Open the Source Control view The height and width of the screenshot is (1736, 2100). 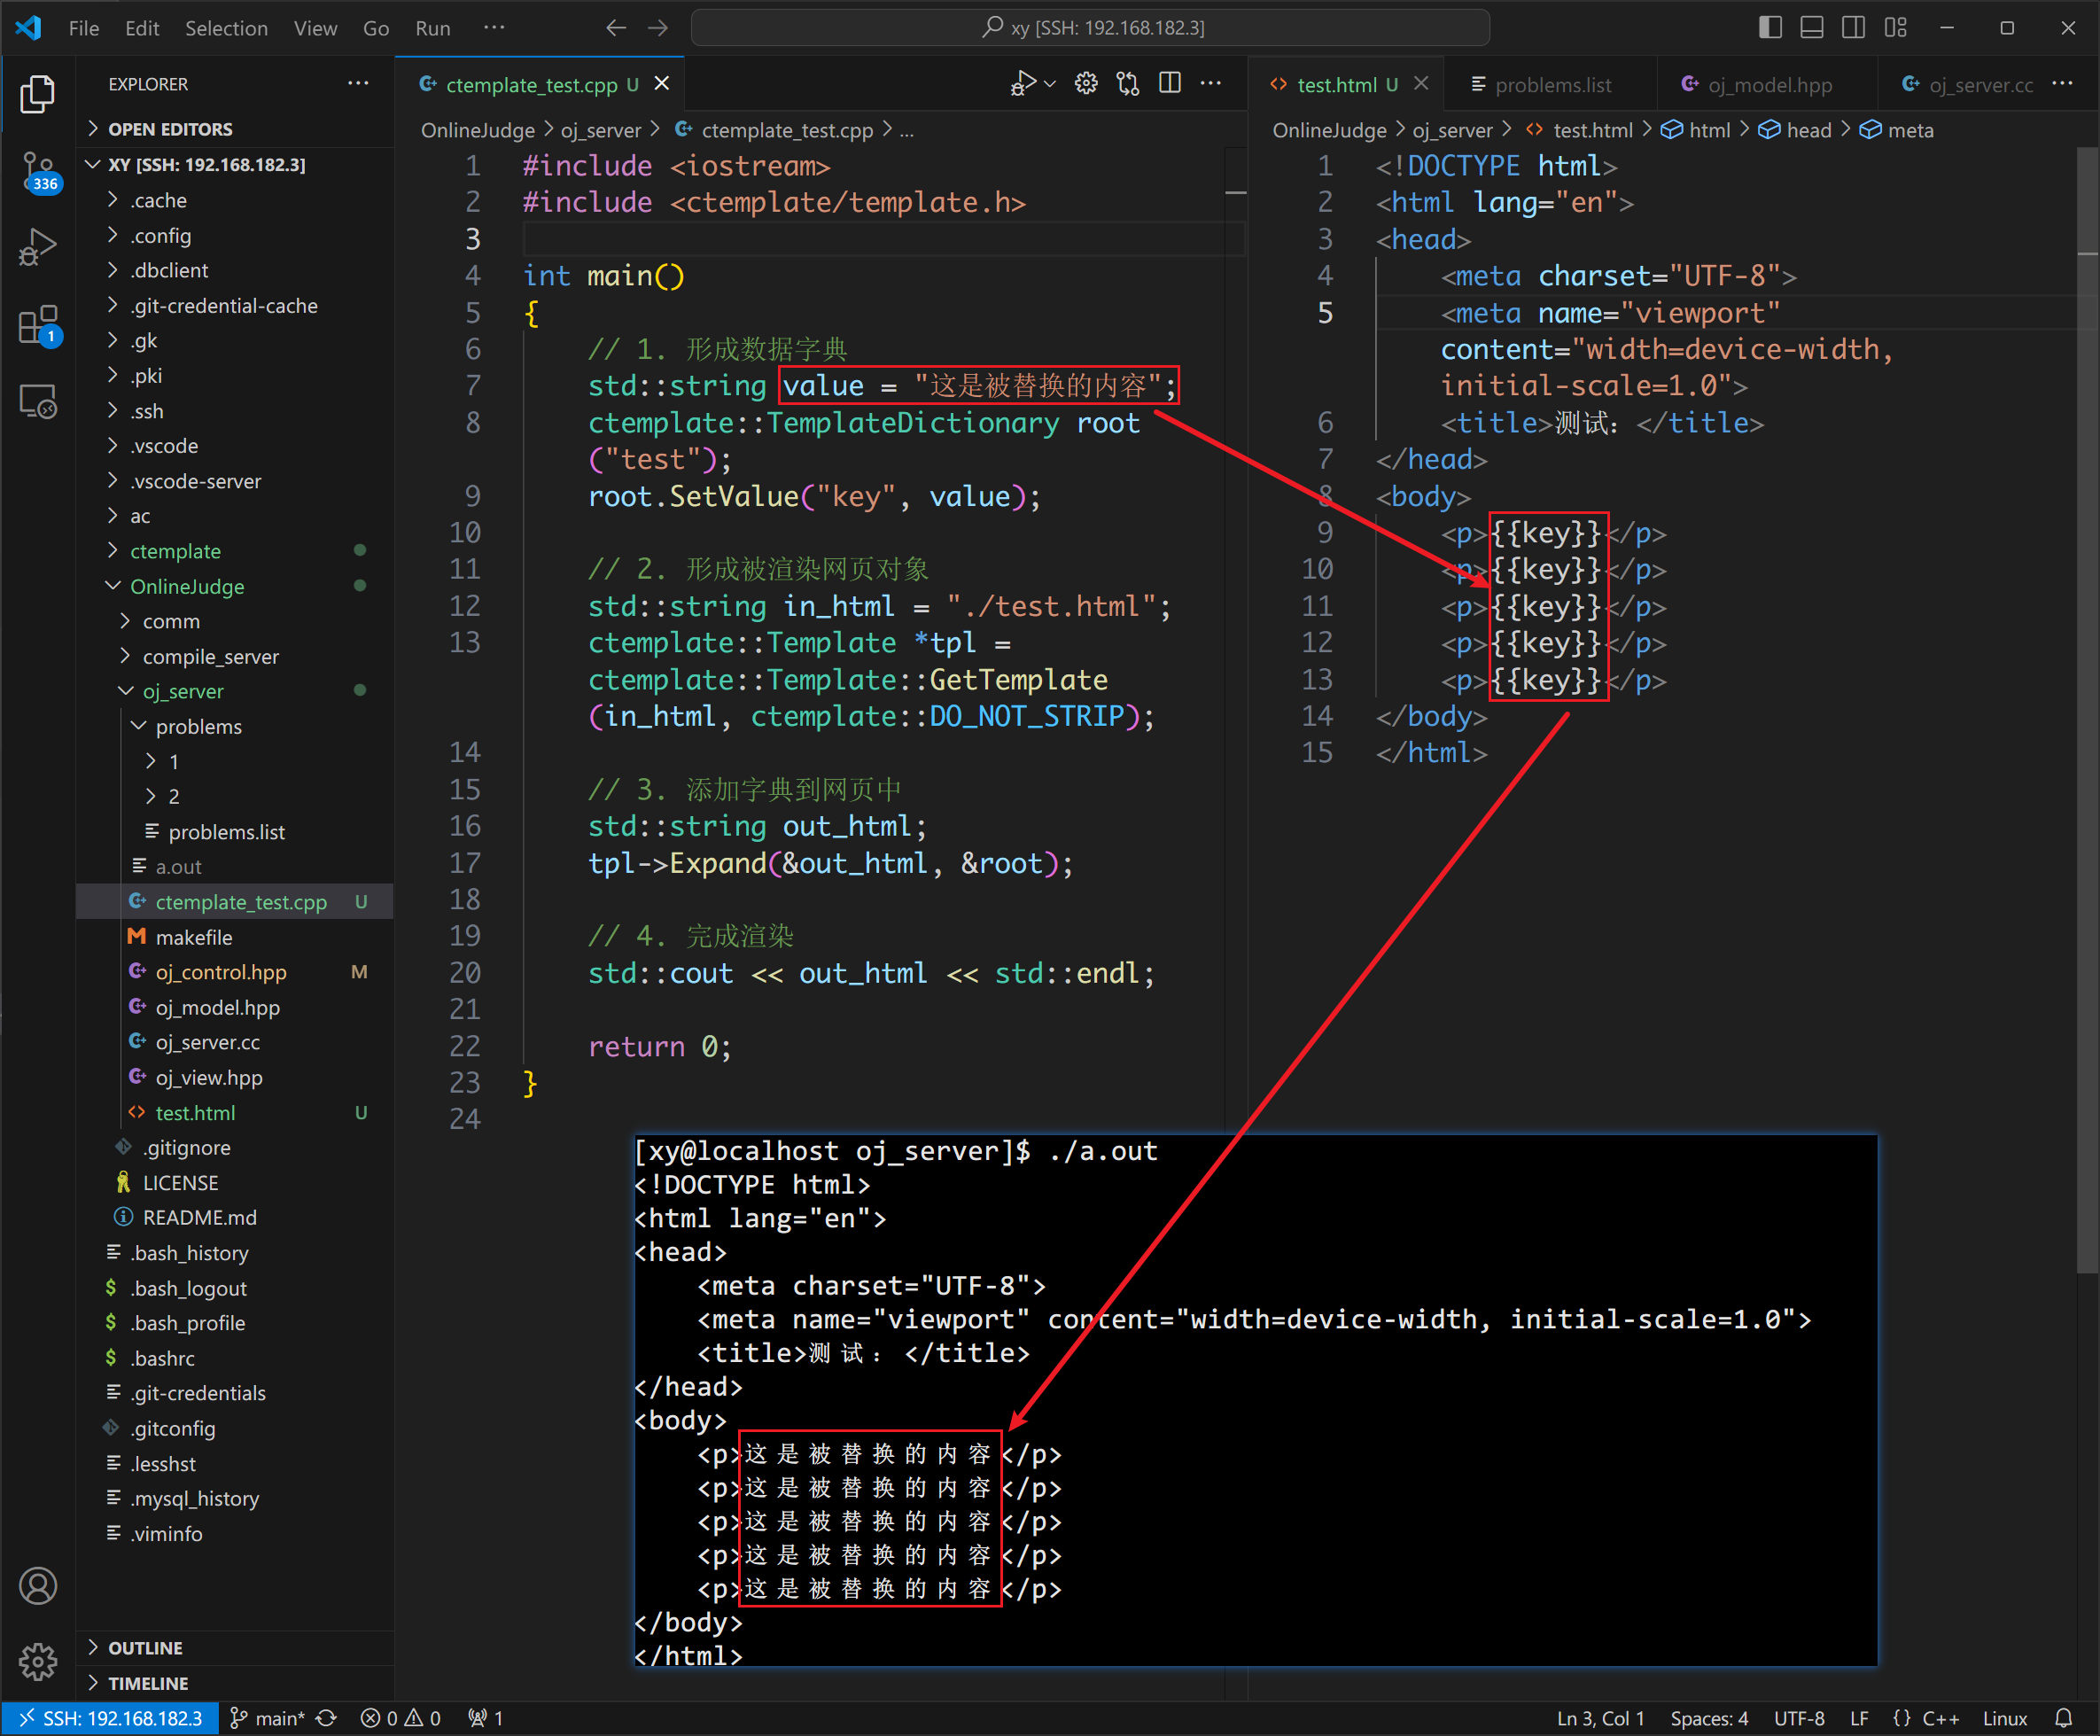(38, 170)
